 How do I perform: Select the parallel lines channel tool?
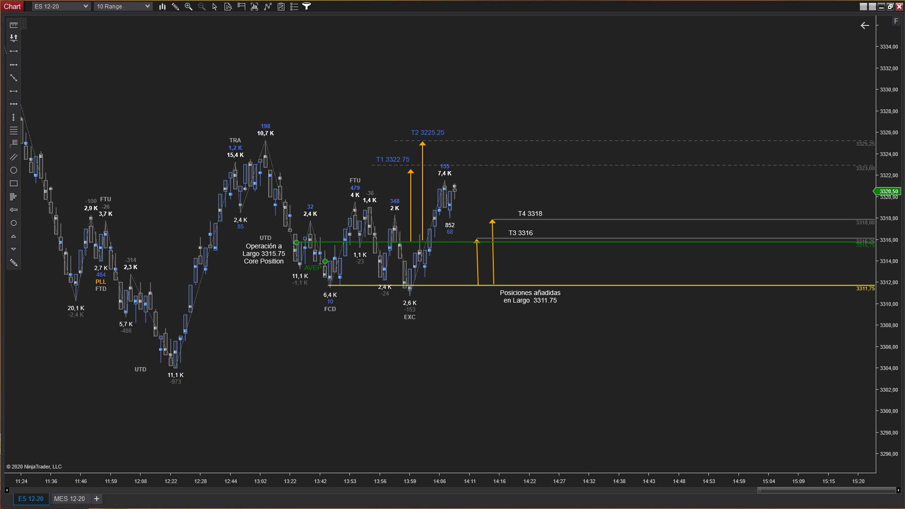pos(14,157)
